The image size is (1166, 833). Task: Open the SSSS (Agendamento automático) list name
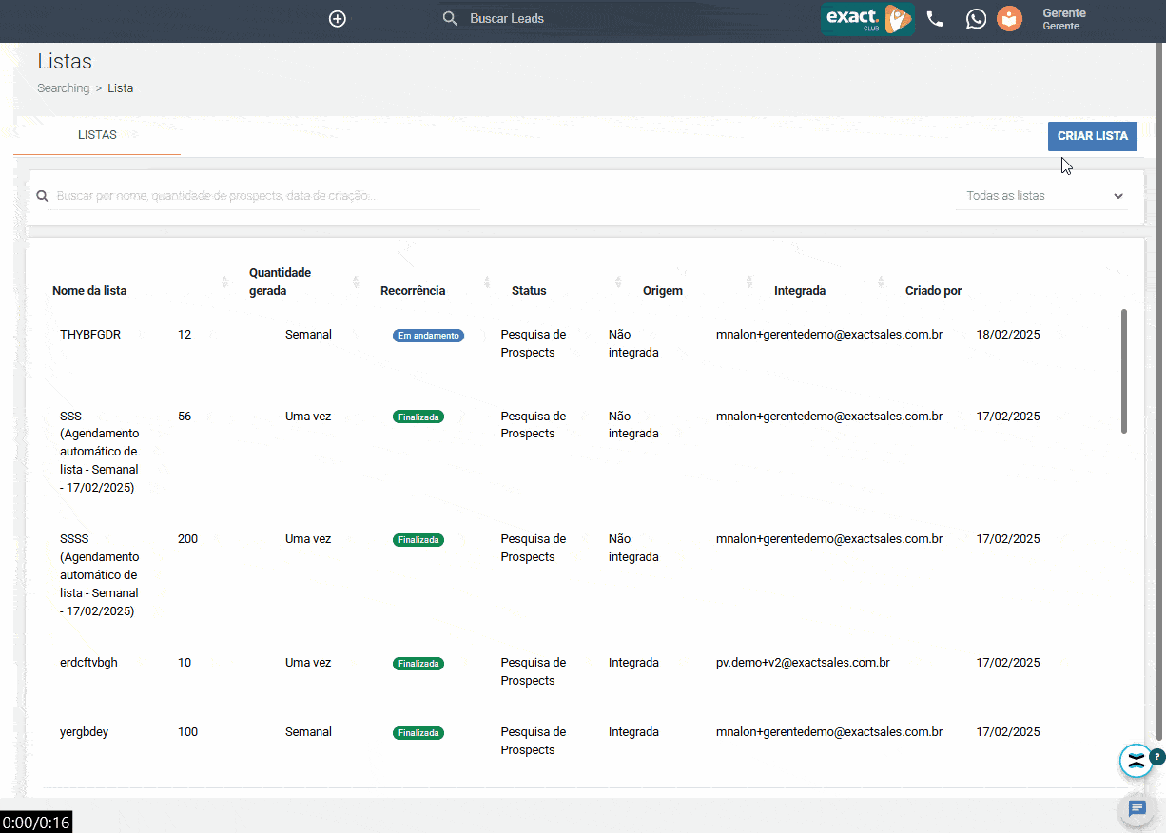99,575
